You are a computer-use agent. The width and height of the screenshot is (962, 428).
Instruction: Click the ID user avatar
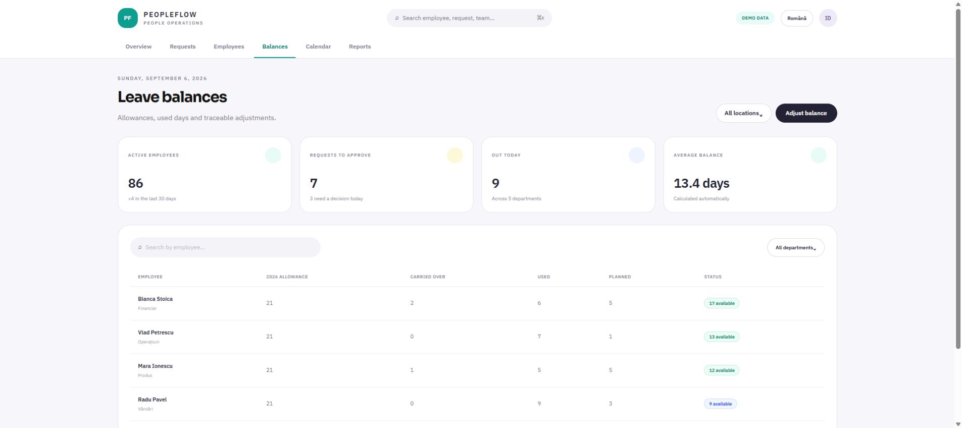pos(828,18)
